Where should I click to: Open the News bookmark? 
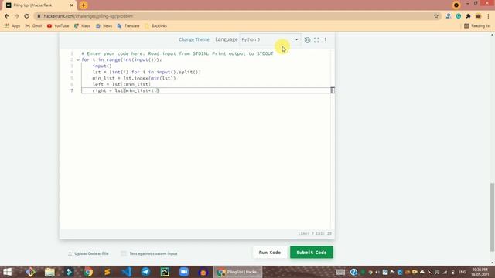(104, 25)
